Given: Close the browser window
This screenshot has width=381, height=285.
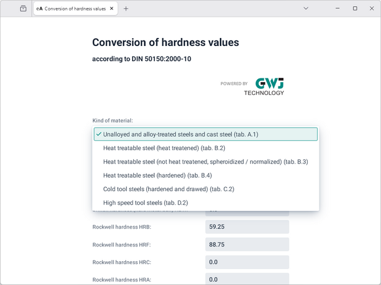Looking at the screenshot, I should point(372,9).
